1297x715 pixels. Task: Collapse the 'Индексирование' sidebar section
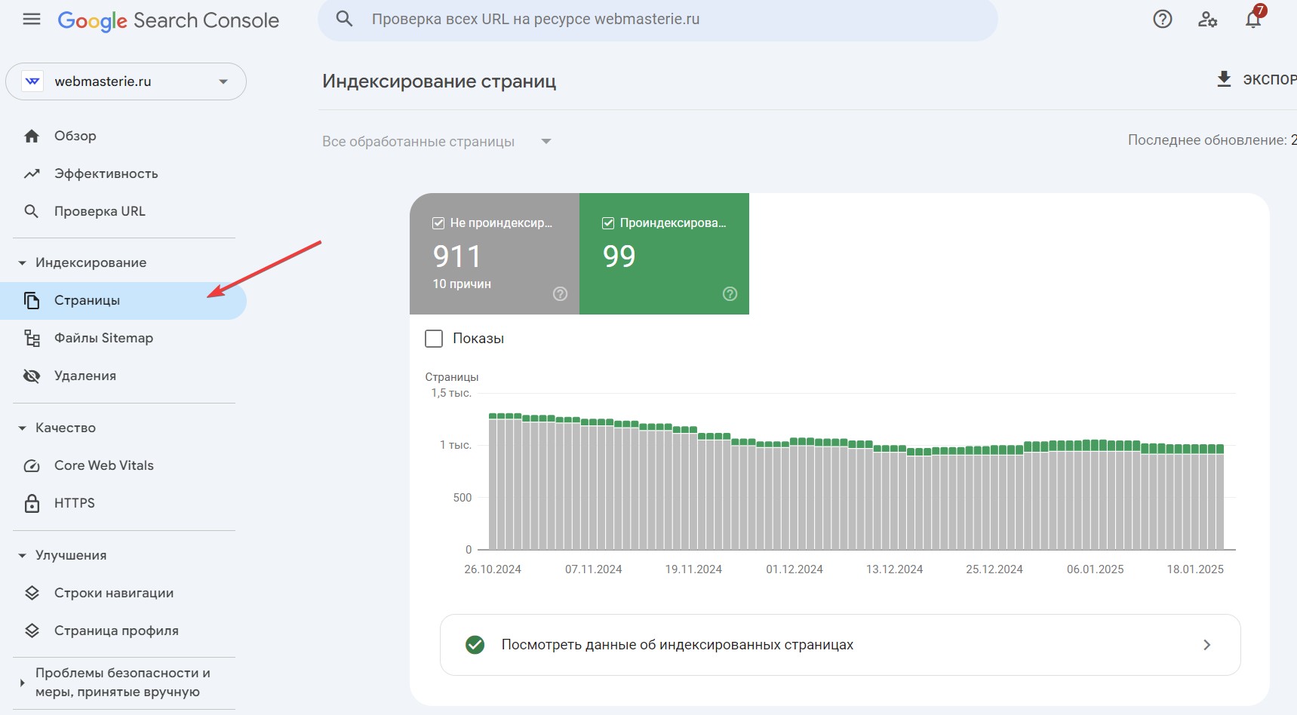pos(22,263)
